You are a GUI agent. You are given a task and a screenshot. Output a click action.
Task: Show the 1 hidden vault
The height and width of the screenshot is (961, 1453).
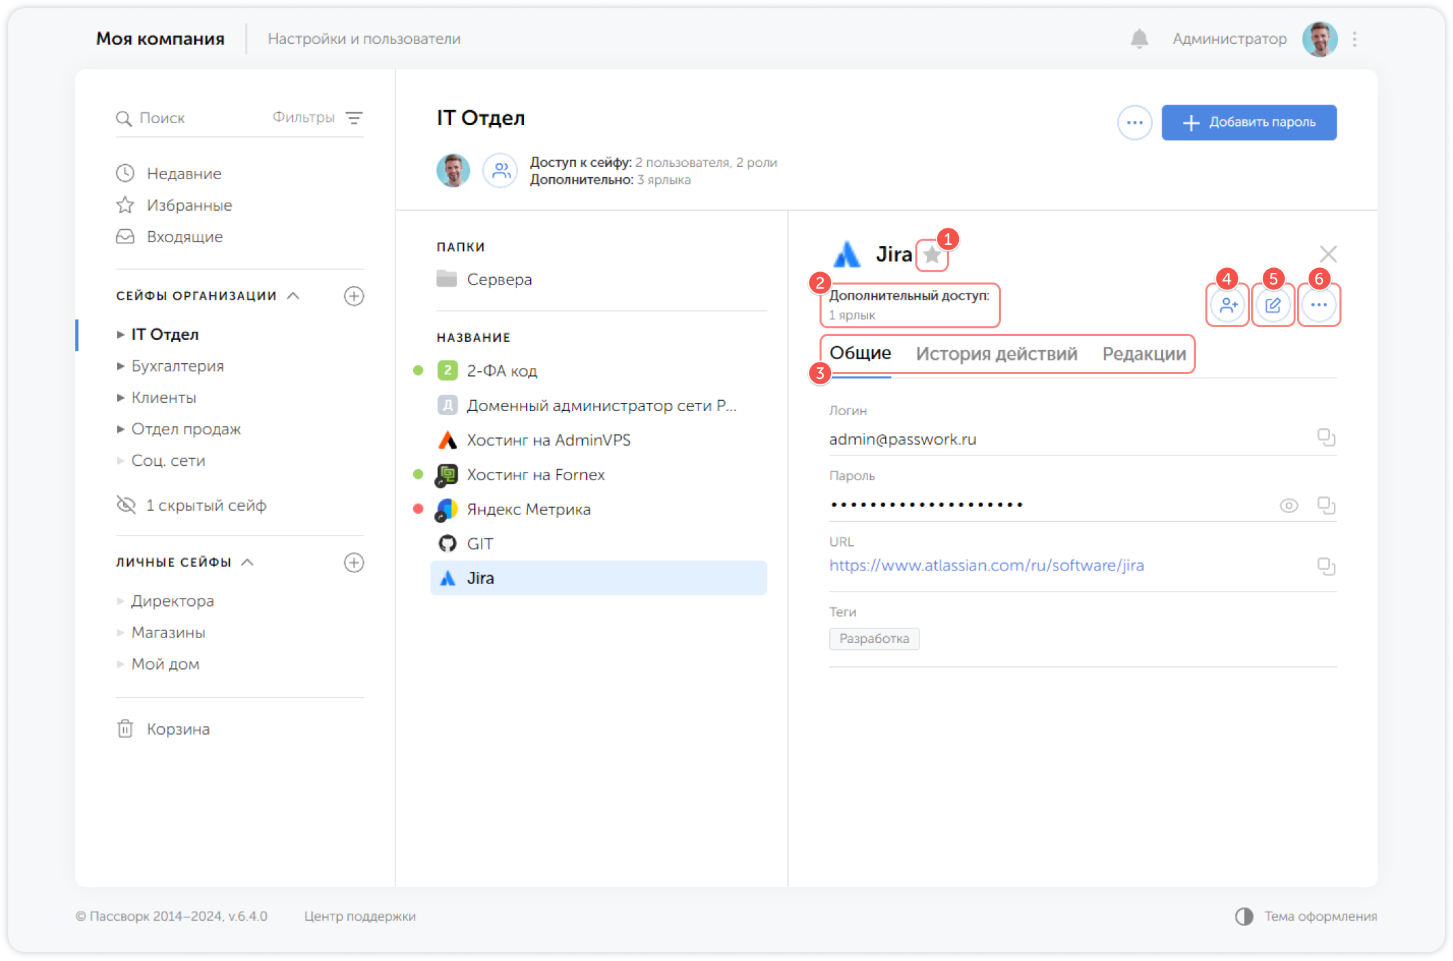click(x=205, y=505)
